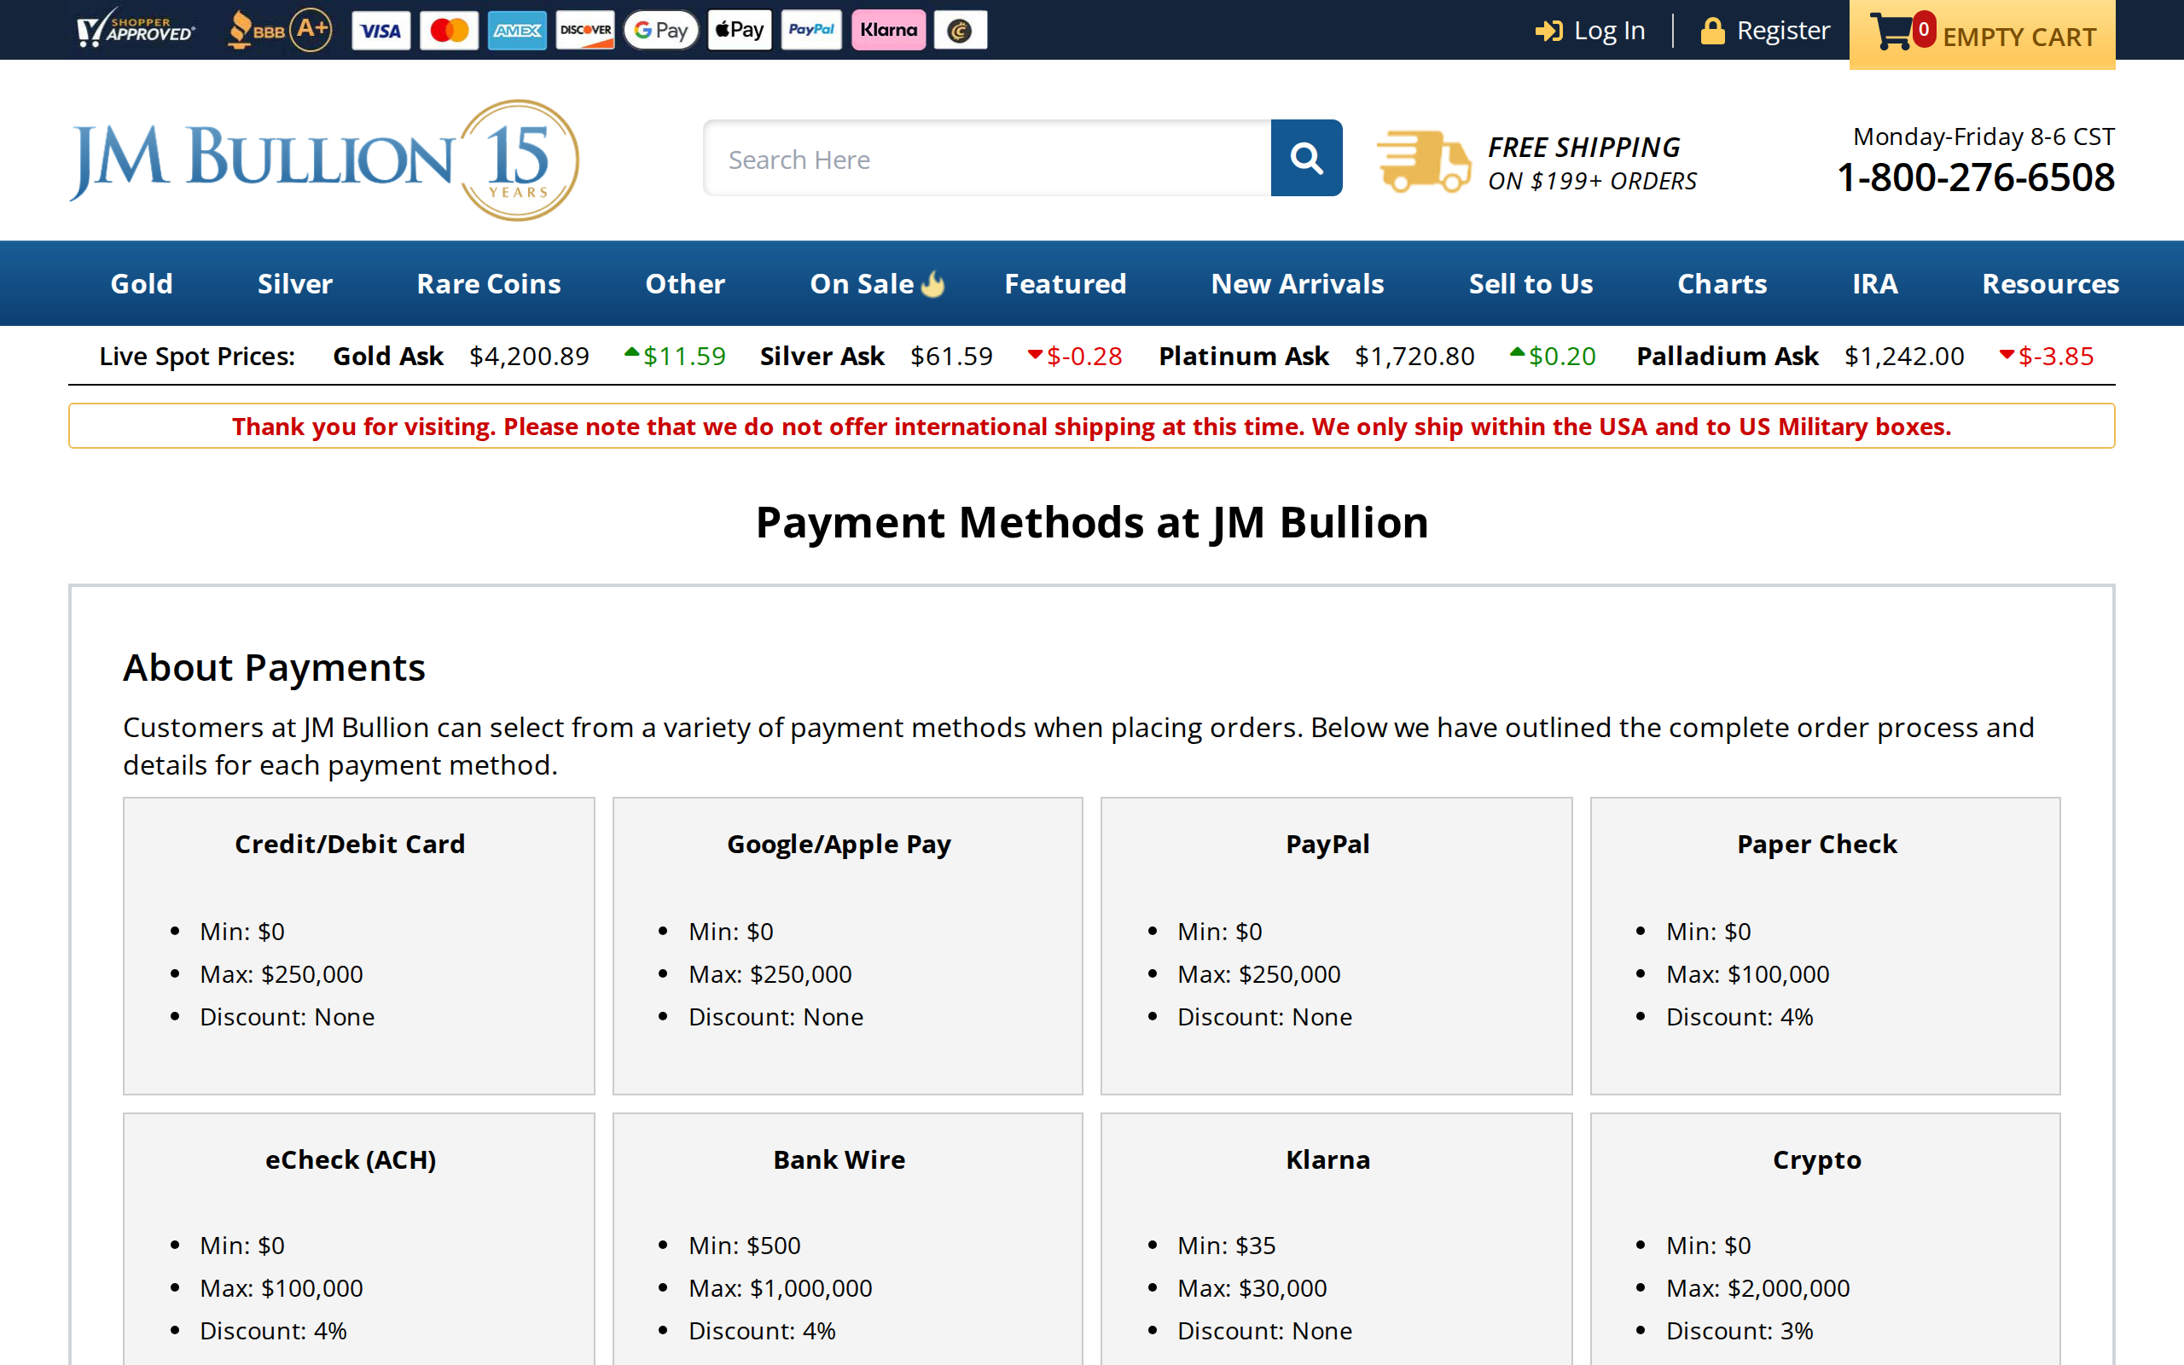Click the Google Pay icon
This screenshot has height=1365, width=2184.
pos(660,31)
